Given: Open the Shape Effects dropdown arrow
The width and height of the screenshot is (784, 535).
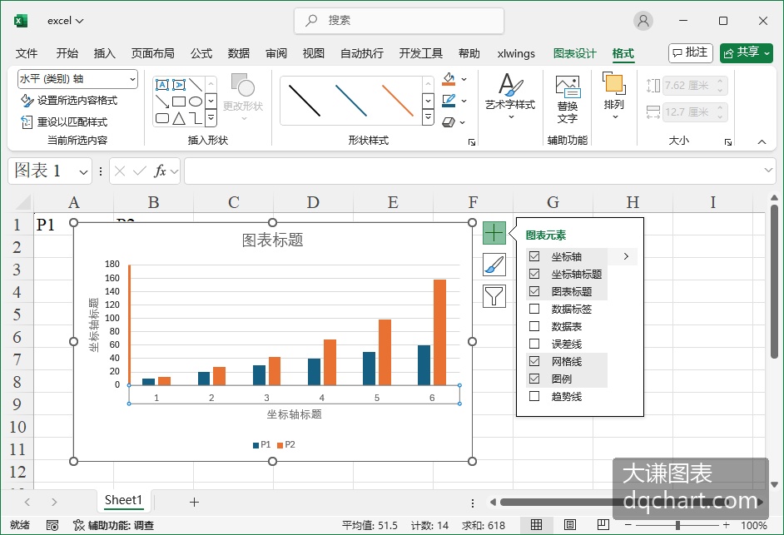Looking at the screenshot, I should (x=463, y=122).
